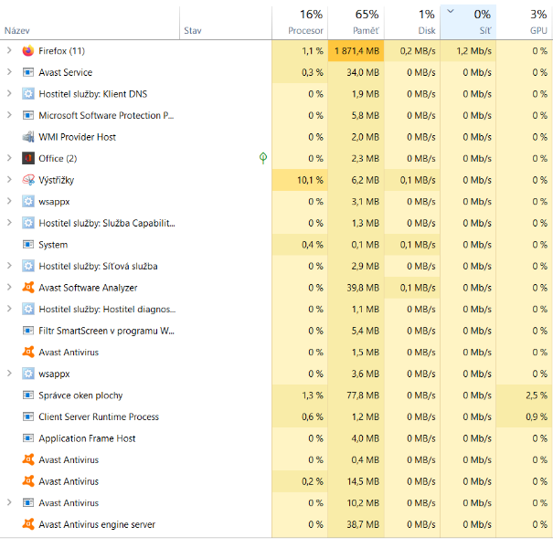
Task: Sort by Procesor column header
Action: pyautogui.click(x=300, y=23)
